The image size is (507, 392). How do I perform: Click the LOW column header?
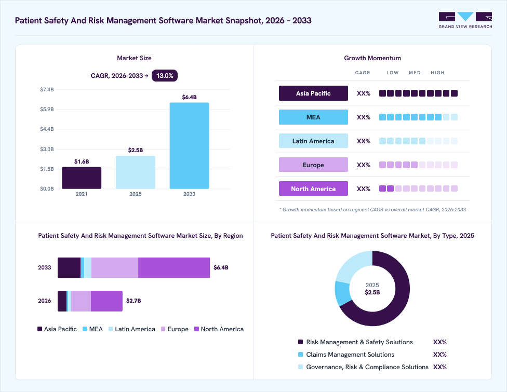pyautogui.click(x=393, y=73)
